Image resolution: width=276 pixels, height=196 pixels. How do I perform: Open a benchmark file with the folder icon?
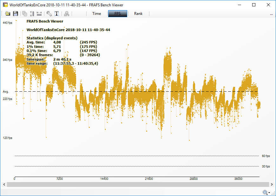click(8, 14)
